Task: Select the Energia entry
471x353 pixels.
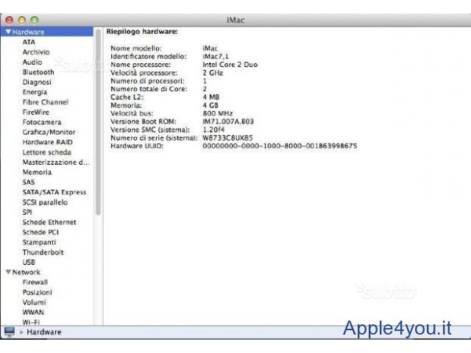Action: pyautogui.click(x=35, y=92)
